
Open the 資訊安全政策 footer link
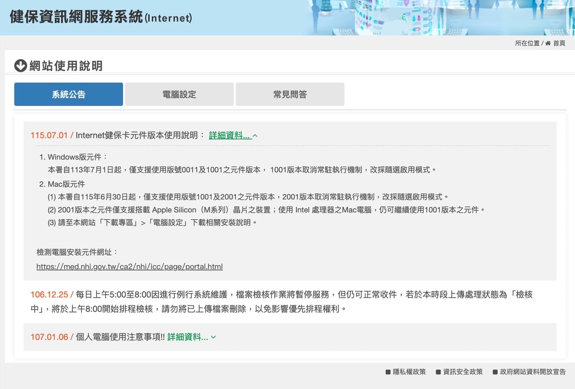pyautogui.click(x=463, y=372)
